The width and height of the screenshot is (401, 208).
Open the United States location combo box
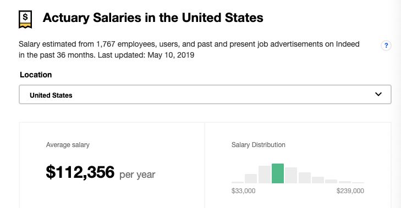pos(205,94)
